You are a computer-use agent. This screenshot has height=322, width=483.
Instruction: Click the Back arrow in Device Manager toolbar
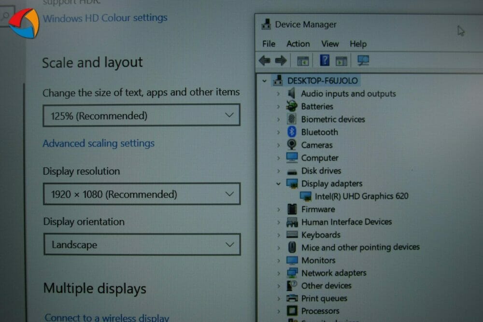tap(265, 60)
